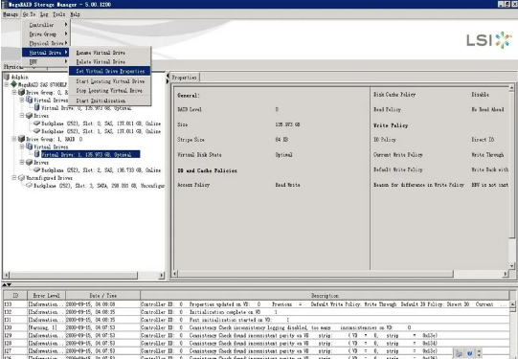
Task: Select the Slot 2 SAS drive icon
Action: [36, 169]
